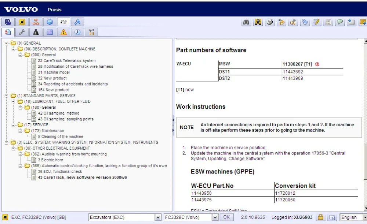Click the padlock icon in status bar
367x224 pixels.
320,217
